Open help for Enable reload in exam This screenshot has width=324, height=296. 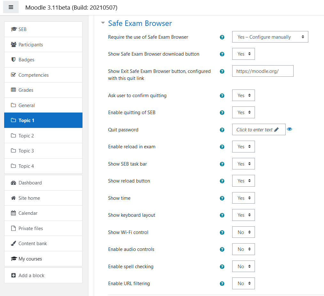coord(222,147)
